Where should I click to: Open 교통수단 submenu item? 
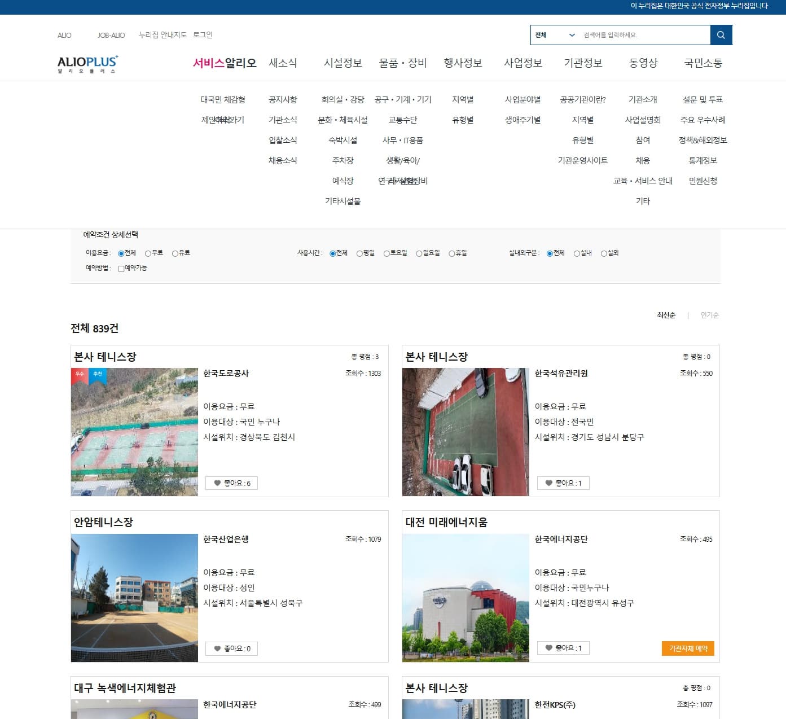tap(403, 120)
